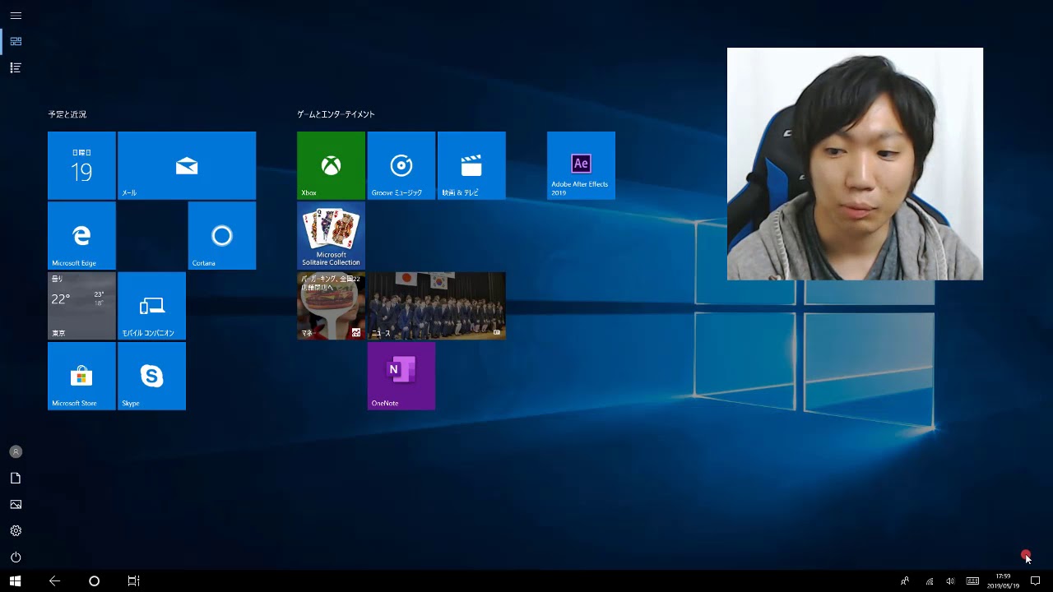Open the Xbox app tile
1053x592 pixels.
coord(331,164)
